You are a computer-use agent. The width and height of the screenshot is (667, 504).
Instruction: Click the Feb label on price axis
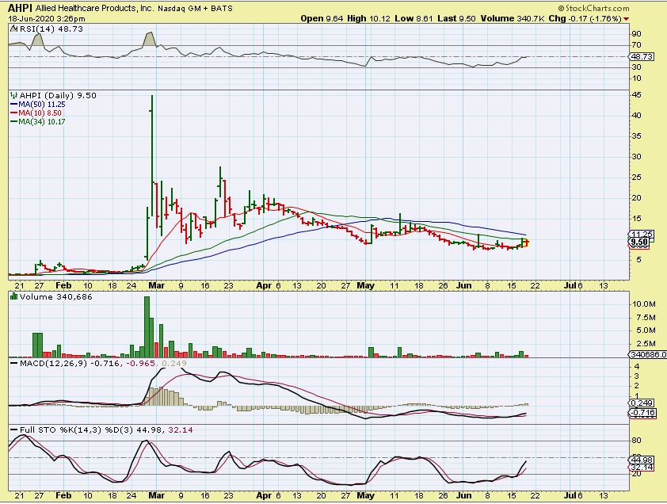pos(63,285)
